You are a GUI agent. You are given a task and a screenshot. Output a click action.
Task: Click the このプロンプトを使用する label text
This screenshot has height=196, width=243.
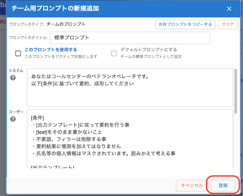tap(51, 50)
